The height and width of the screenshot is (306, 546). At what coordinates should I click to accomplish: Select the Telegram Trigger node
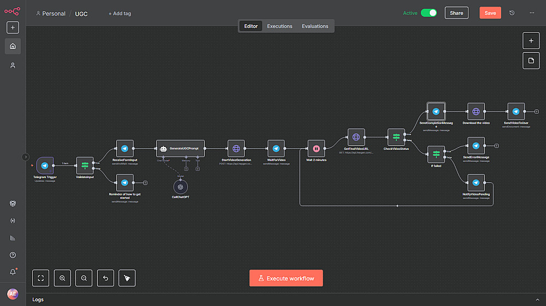coord(45,166)
